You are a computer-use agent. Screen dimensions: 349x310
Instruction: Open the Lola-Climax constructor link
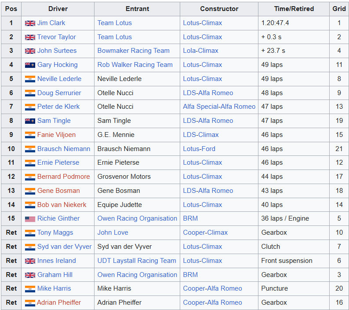click(x=201, y=51)
